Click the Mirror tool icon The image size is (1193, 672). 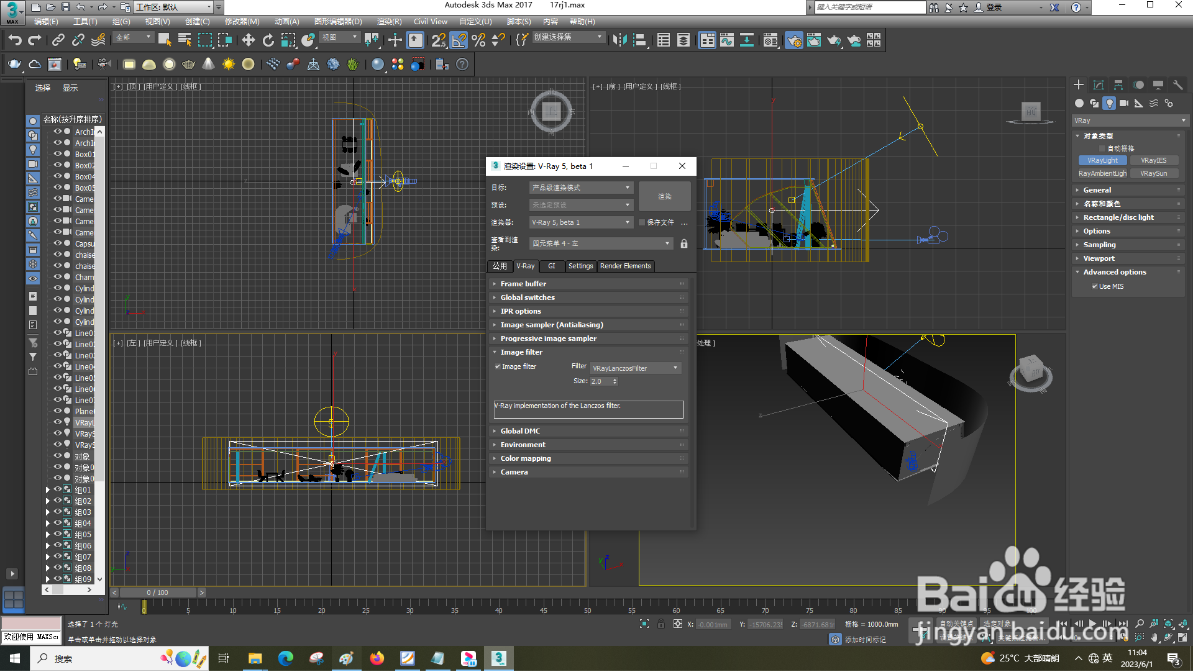coord(619,40)
